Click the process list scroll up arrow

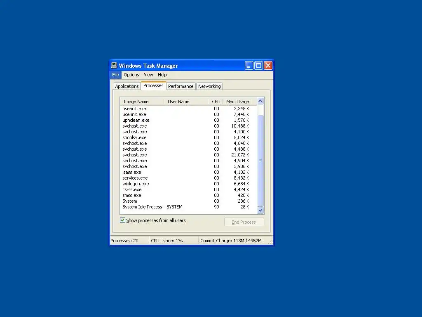coord(260,101)
